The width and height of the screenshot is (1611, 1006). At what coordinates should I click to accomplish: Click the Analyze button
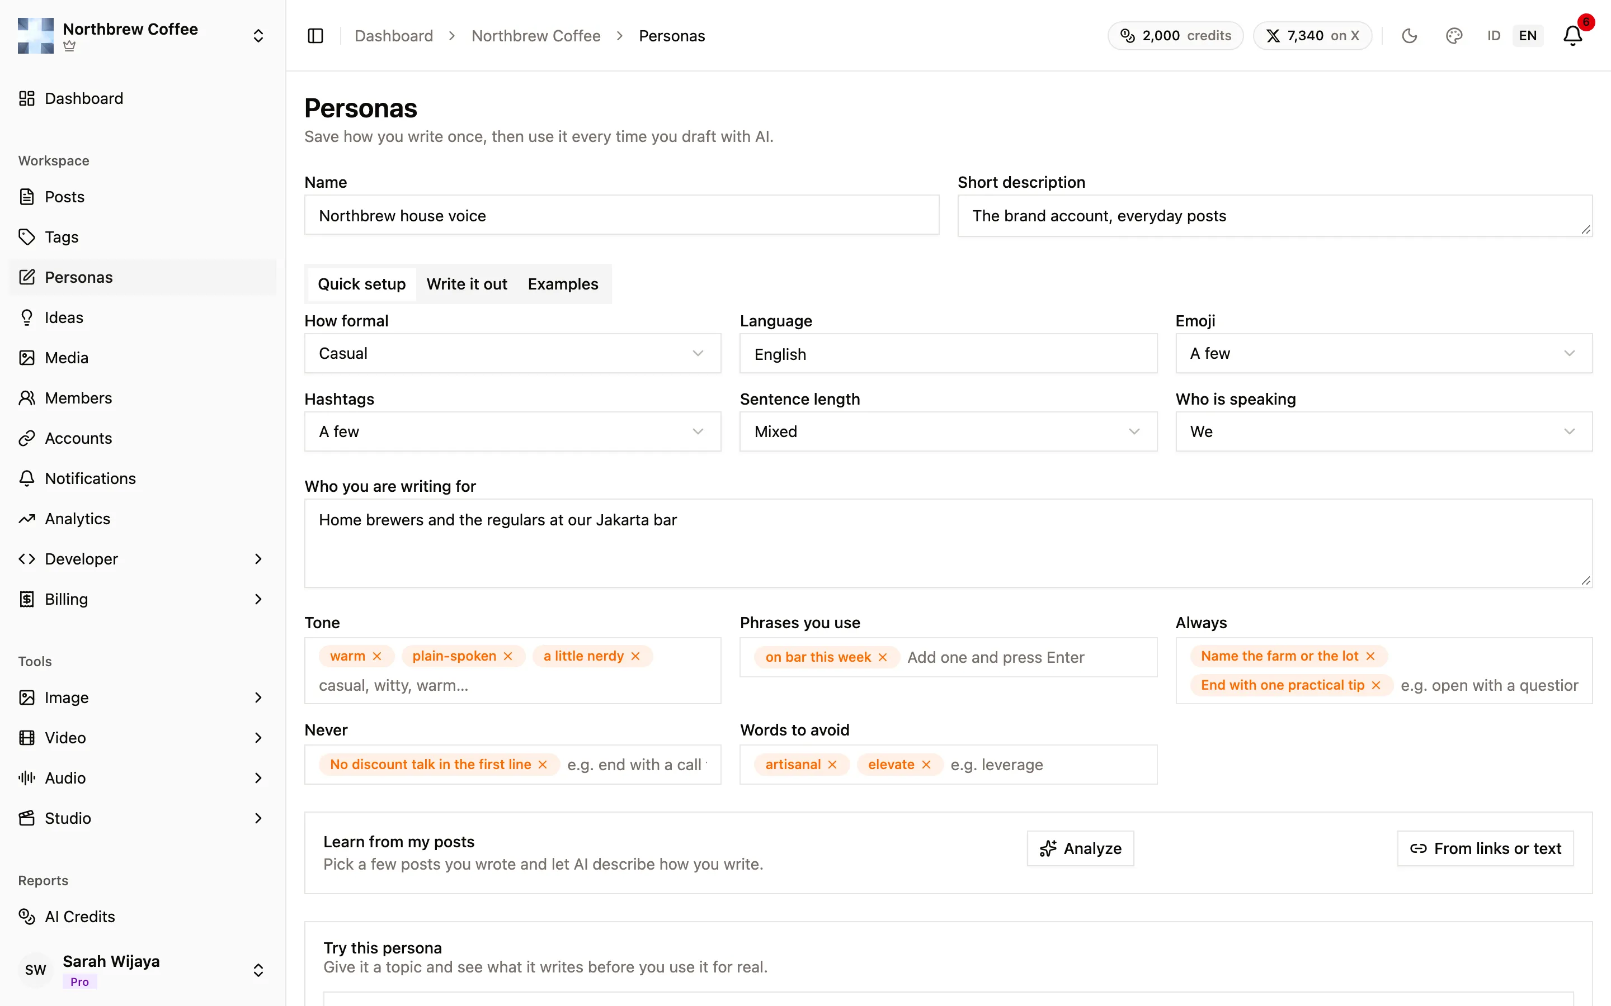point(1080,848)
